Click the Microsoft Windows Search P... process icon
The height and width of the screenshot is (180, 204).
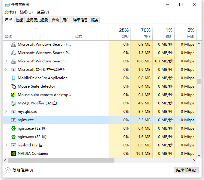point(13,53)
